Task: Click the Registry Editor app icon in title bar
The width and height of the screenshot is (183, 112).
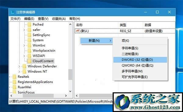Action: tap(13, 12)
